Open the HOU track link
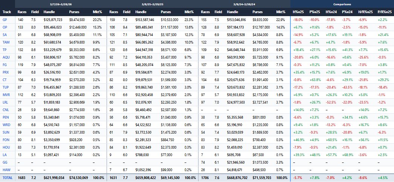 (6, 147)
